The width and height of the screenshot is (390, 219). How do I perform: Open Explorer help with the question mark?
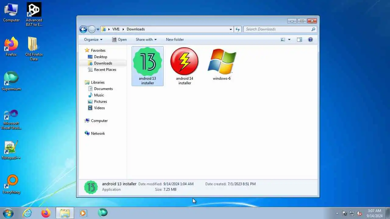[310, 40]
